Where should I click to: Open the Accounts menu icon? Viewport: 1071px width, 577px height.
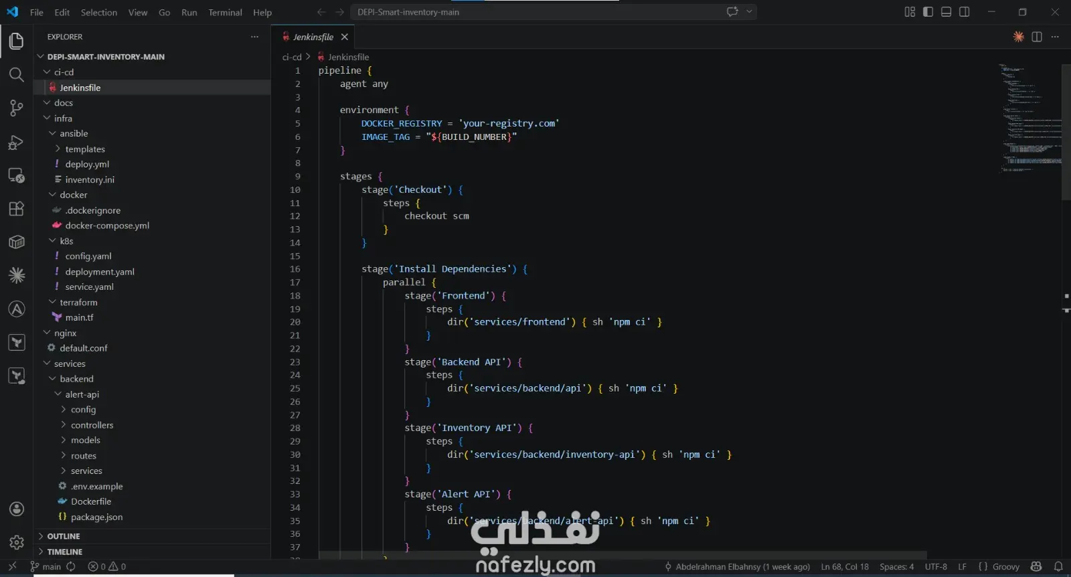(x=17, y=509)
